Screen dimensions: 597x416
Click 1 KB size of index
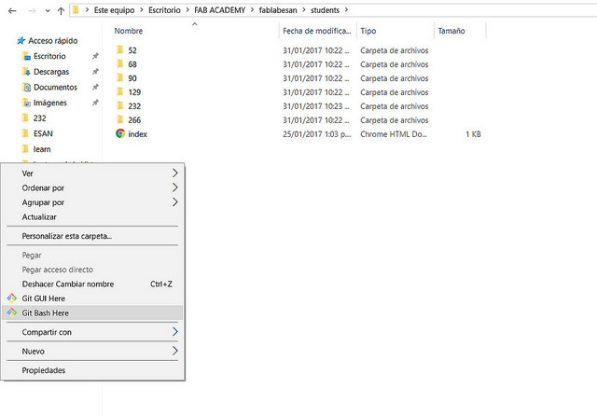pos(473,134)
